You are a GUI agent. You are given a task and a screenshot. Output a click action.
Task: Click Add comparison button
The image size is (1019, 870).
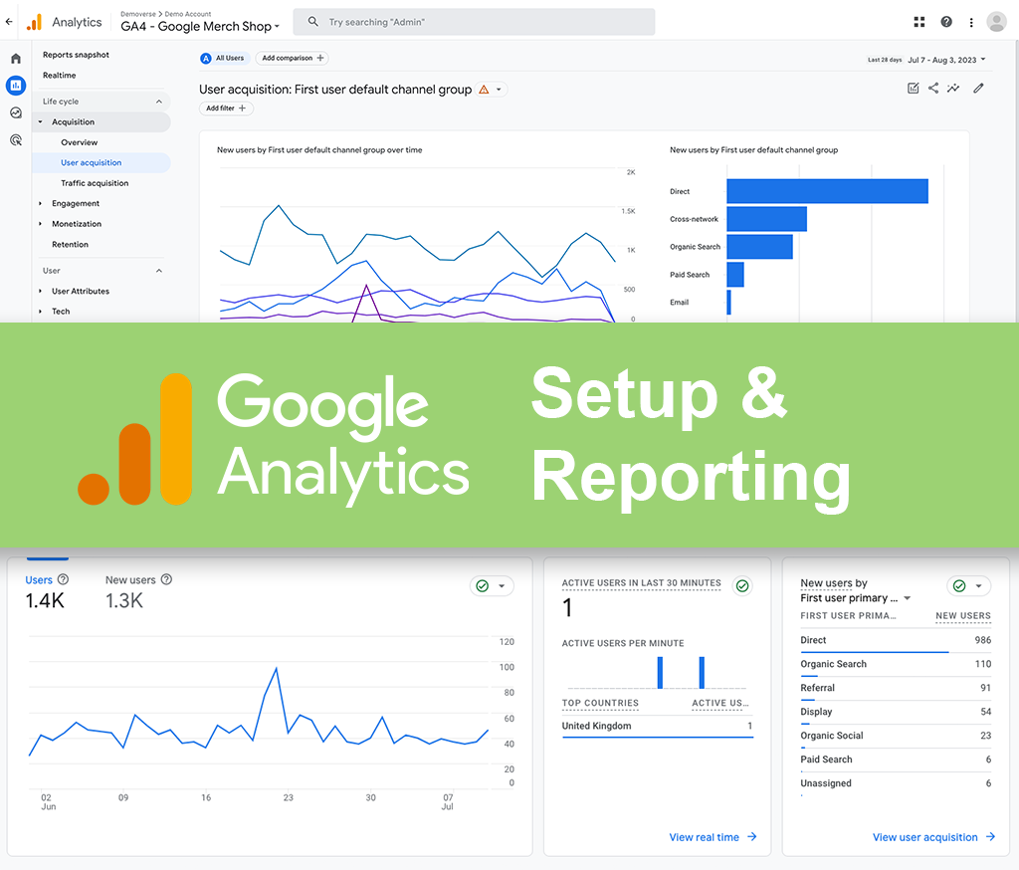tap(293, 59)
